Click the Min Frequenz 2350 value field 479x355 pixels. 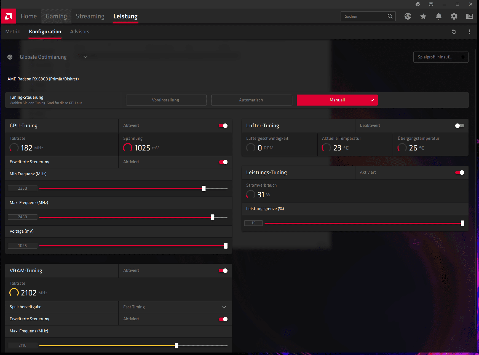click(23, 189)
